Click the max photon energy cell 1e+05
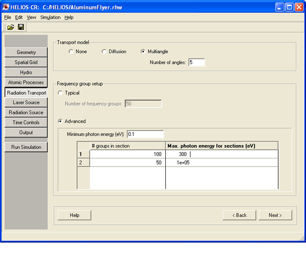This screenshot has height=261, width=306. [x=222, y=163]
